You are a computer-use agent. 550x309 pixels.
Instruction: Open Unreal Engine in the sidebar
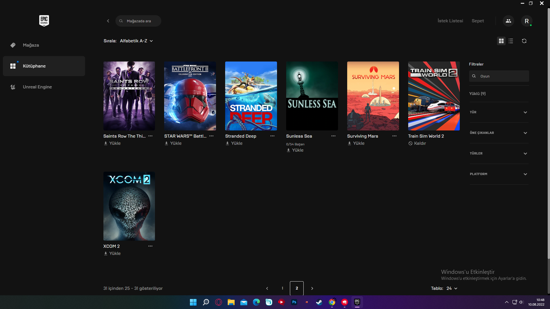(44, 87)
